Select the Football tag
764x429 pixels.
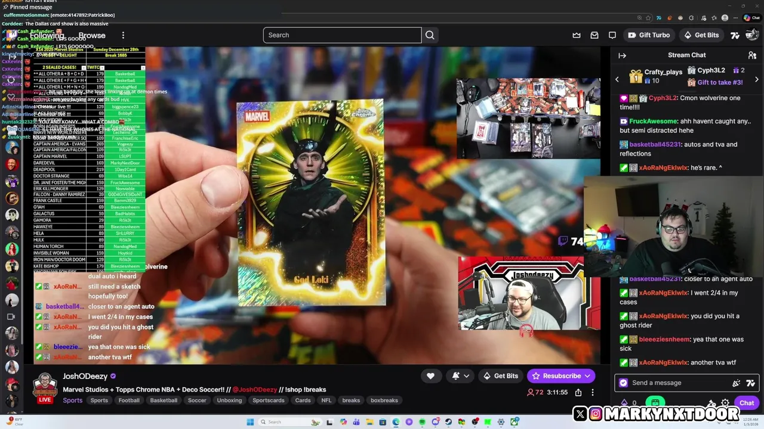128,400
